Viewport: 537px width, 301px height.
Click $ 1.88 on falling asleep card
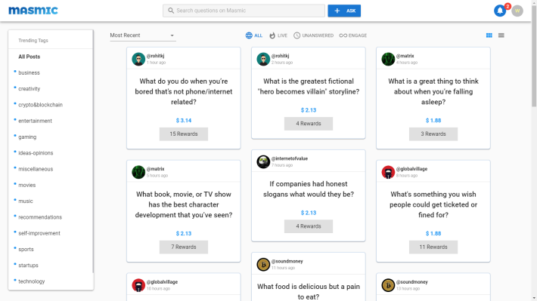pyautogui.click(x=433, y=120)
